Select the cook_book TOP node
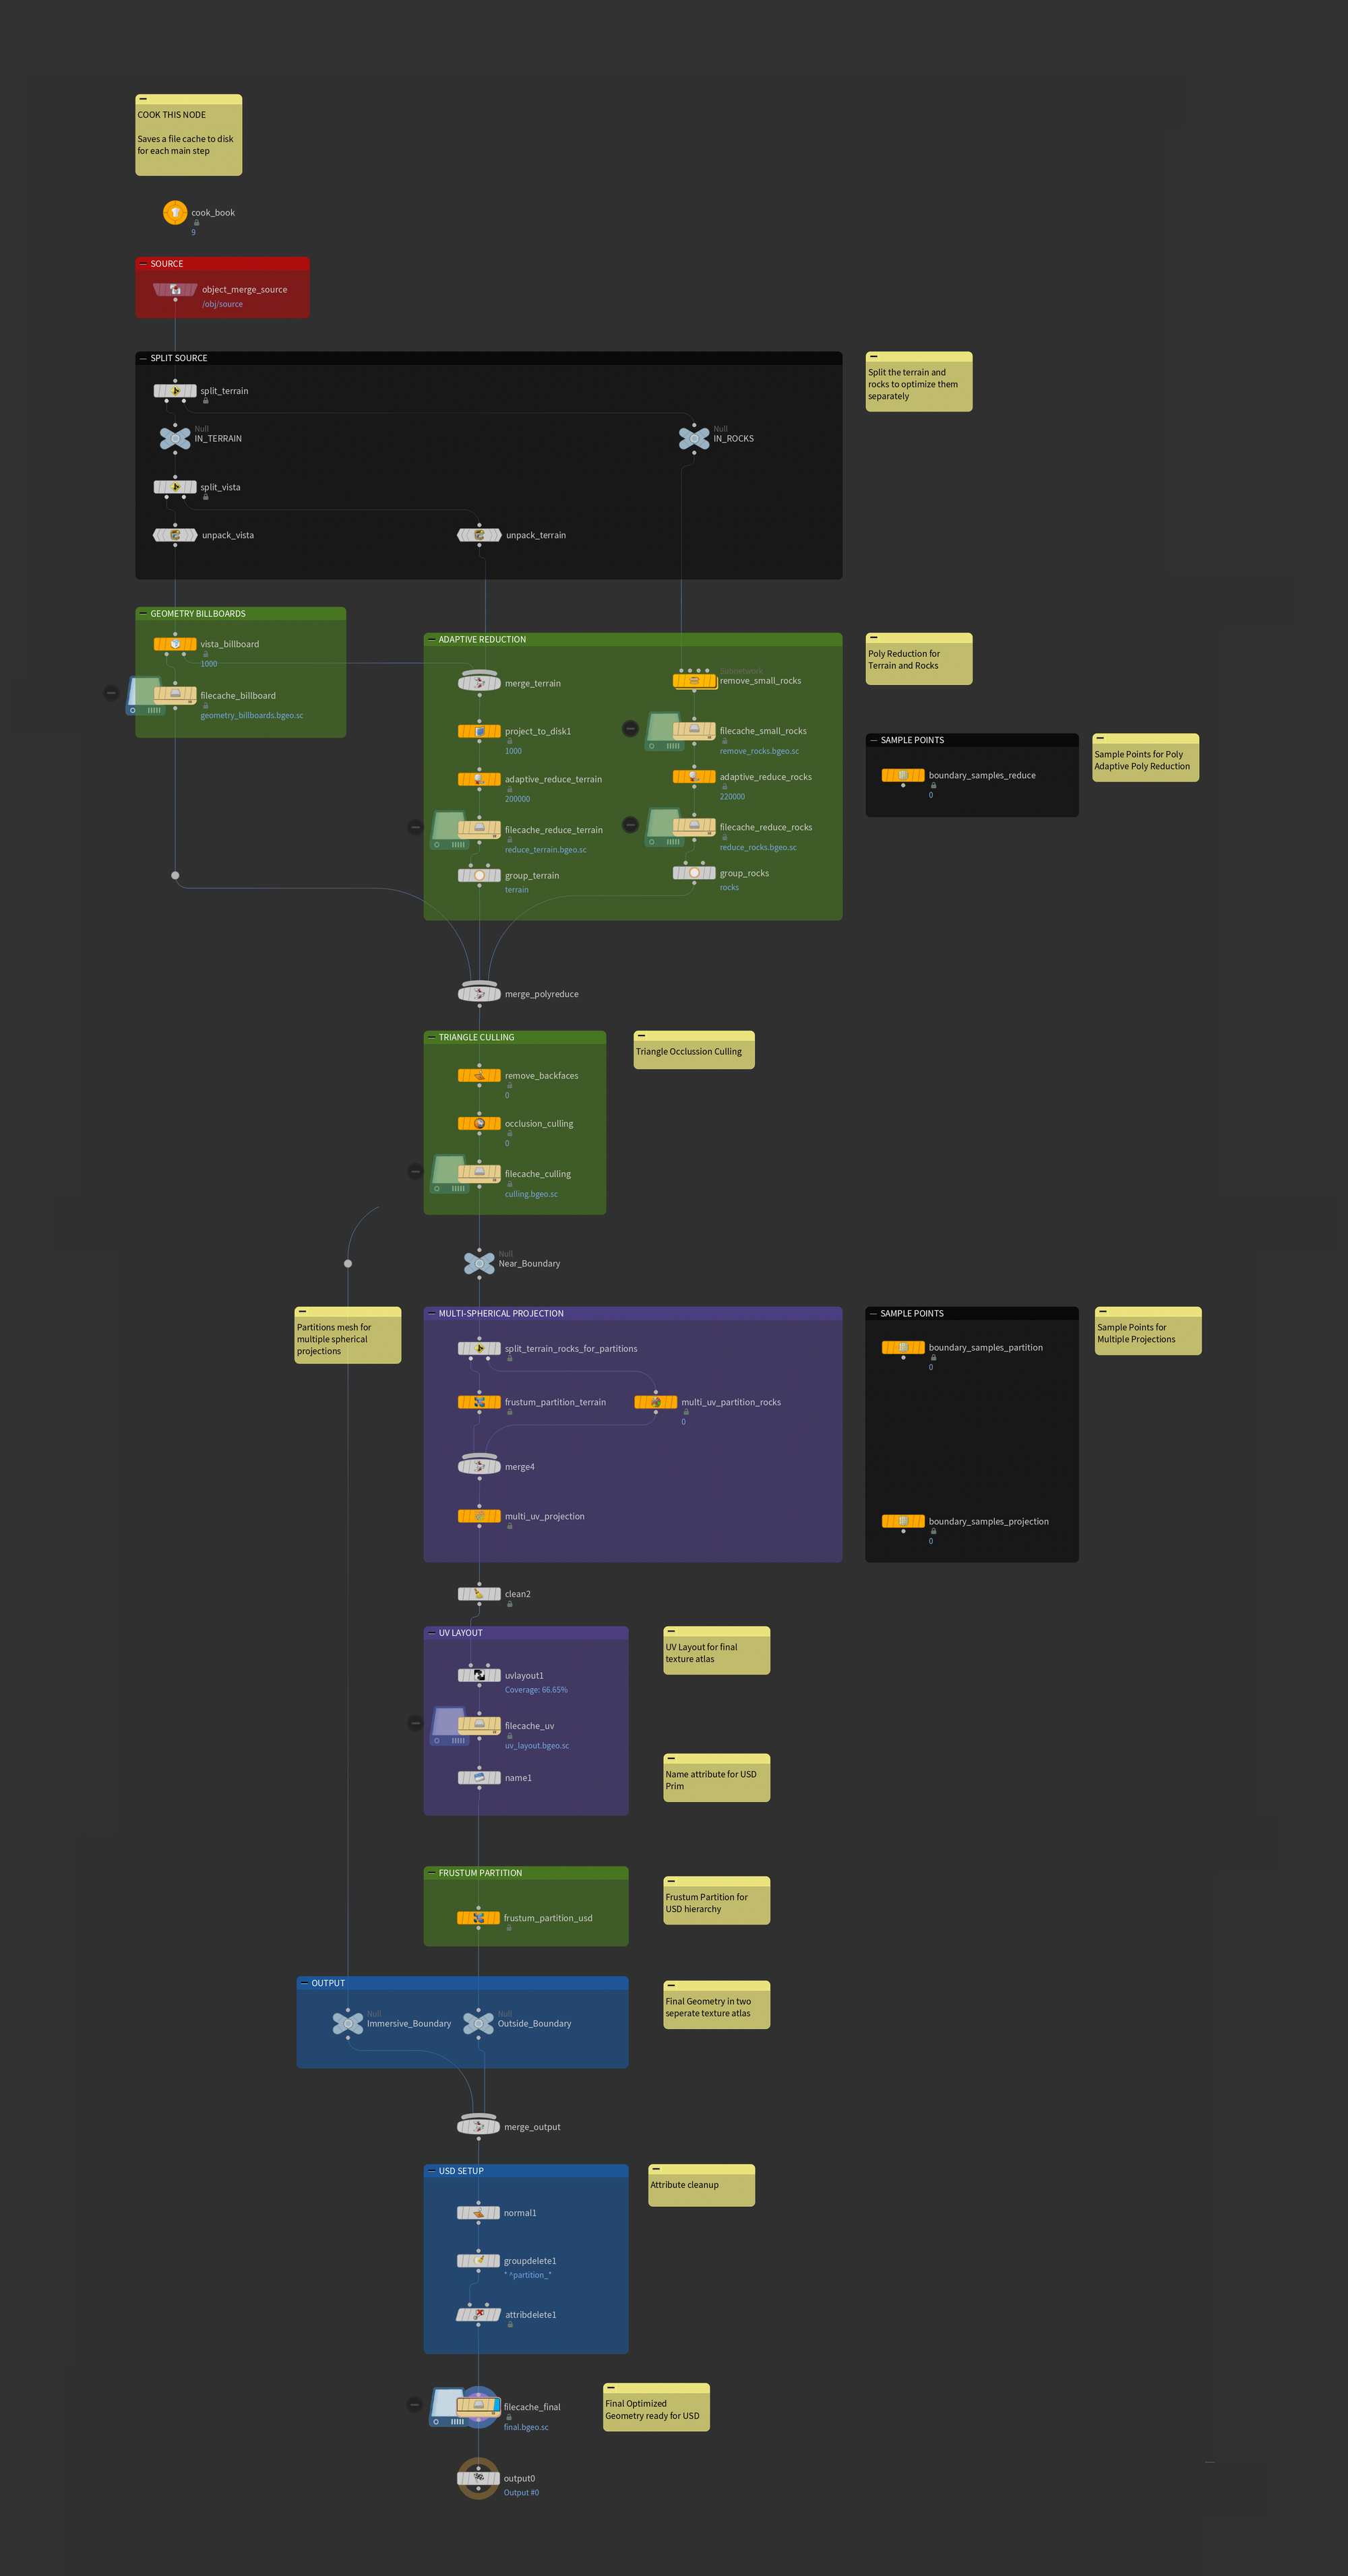Screen dimensions: 1348x2576 point(176,212)
